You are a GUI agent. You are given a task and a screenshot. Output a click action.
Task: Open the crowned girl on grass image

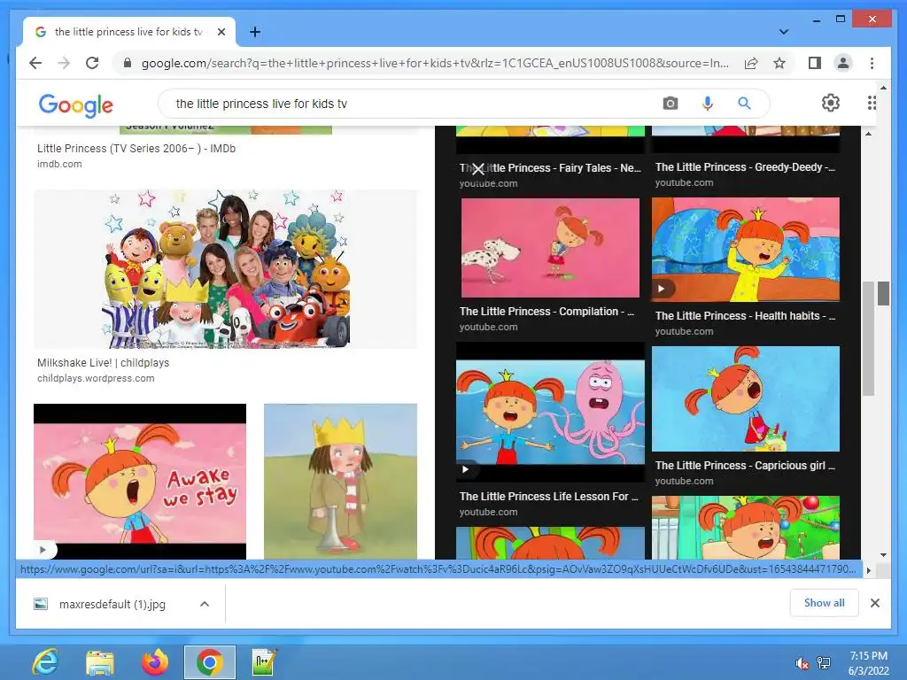[x=340, y=481]
